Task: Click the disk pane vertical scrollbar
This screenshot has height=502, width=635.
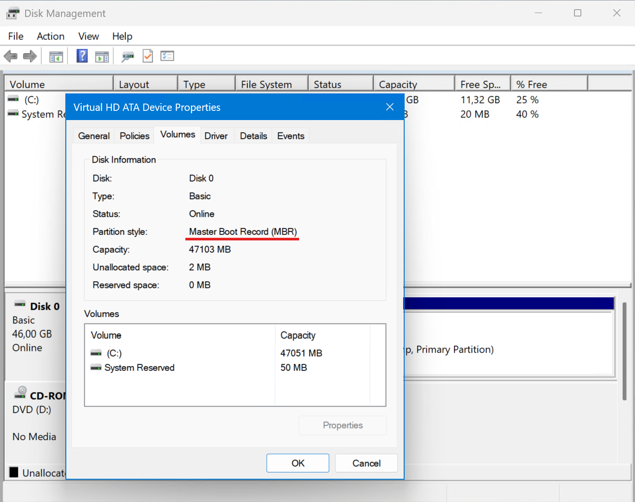Action: click(x=624, y=351)
